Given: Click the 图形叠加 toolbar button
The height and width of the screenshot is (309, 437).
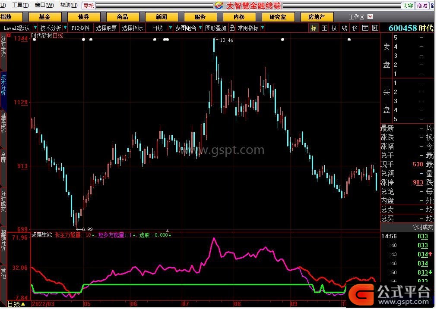Looking at the screenshot, I should 215,28.
